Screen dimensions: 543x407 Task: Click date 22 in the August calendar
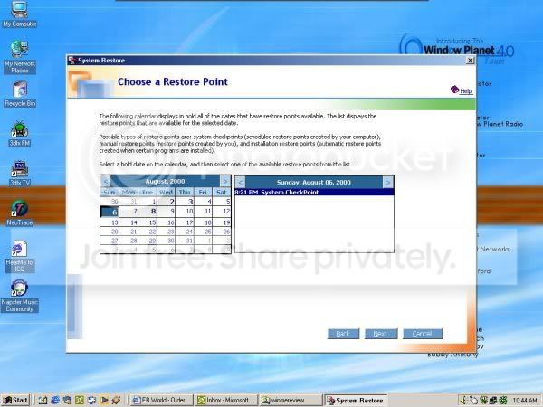tap(148, 232)
